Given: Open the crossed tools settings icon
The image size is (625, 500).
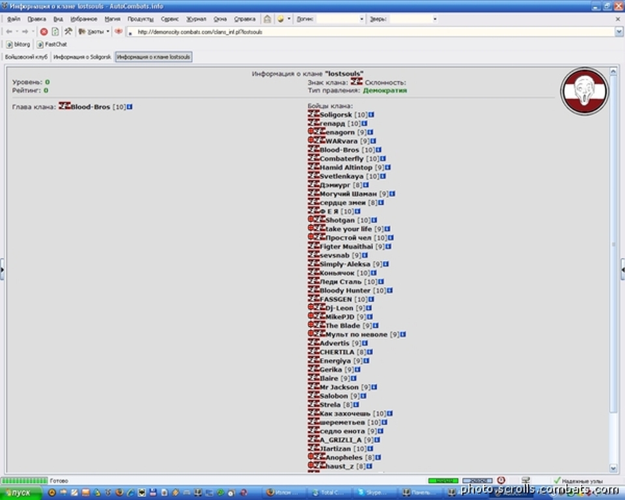Looking at the screenshot, I should pos(68,31).
